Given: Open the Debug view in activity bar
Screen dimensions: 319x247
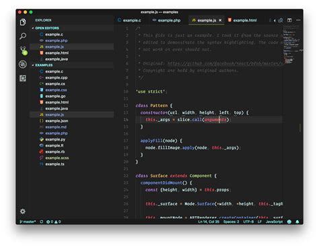Looking at the screenshot, I should [23, 65].
